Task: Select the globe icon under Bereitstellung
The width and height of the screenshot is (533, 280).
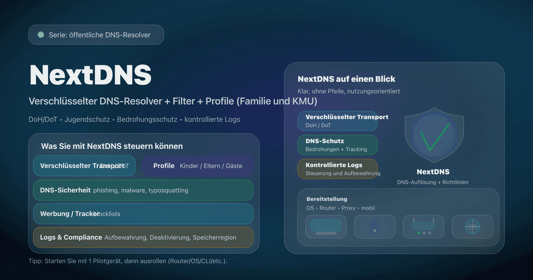Action: [x=472, y=227]
